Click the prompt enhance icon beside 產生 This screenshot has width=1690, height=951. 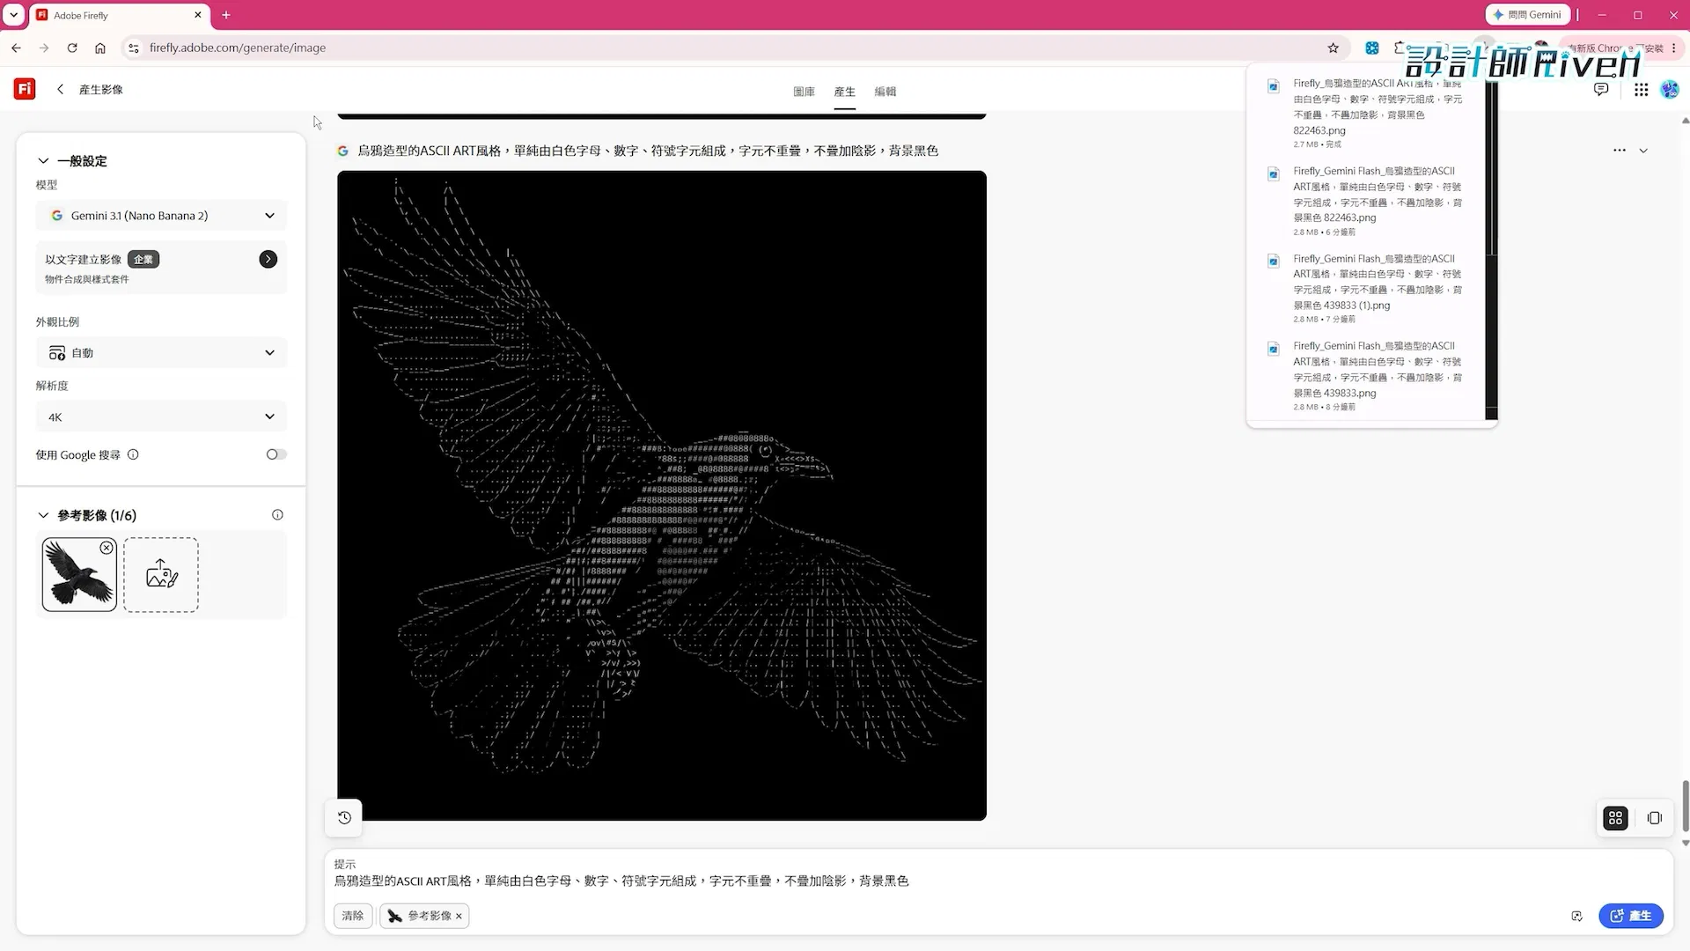click(x=1576, y=916)
